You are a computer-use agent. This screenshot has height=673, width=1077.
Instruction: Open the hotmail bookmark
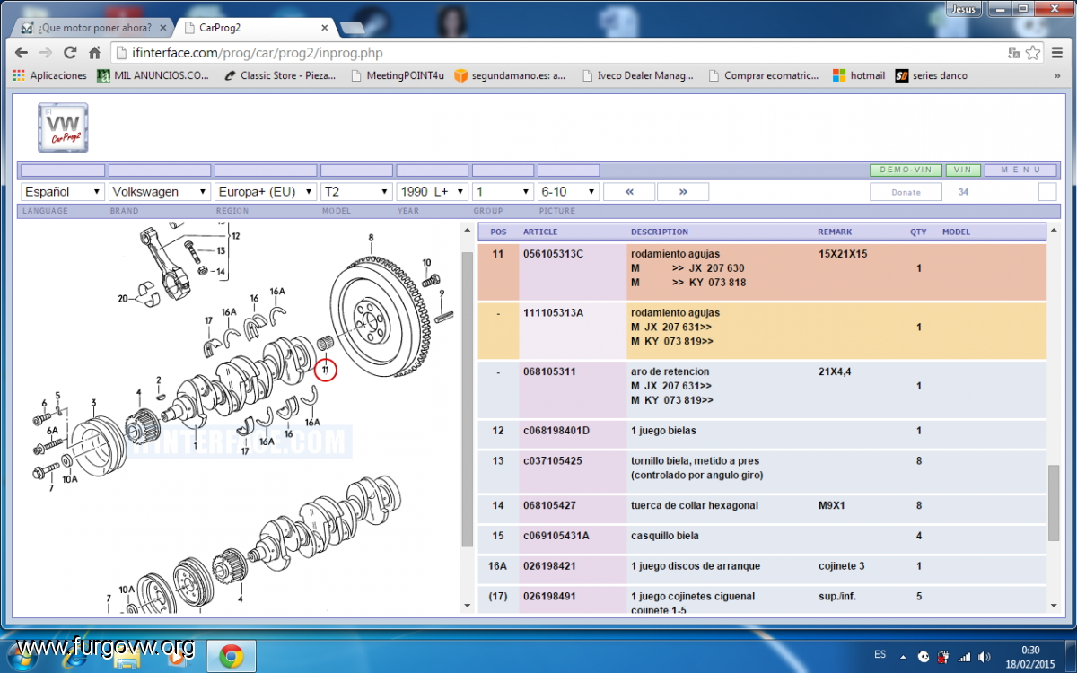click(x=859, y=75)
